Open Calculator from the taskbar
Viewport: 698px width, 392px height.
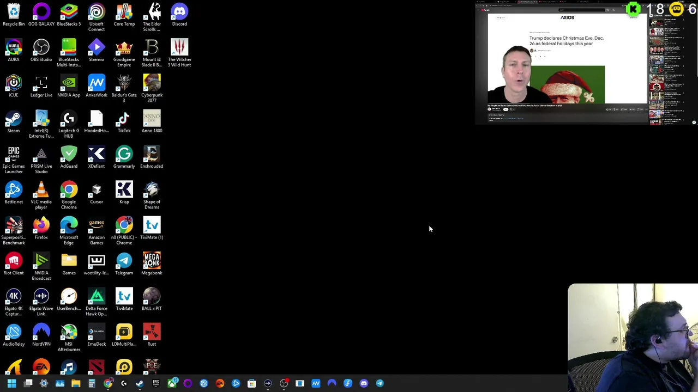[x=92, y=383]
